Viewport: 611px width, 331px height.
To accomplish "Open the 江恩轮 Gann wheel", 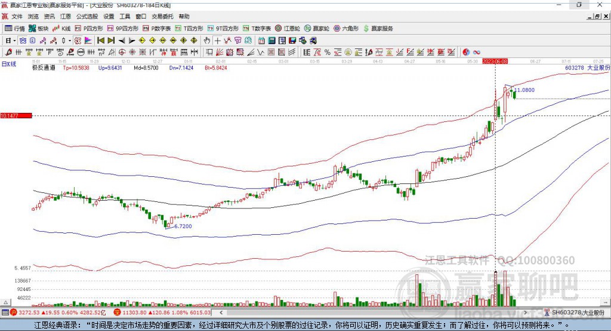I will pos(287,29).
